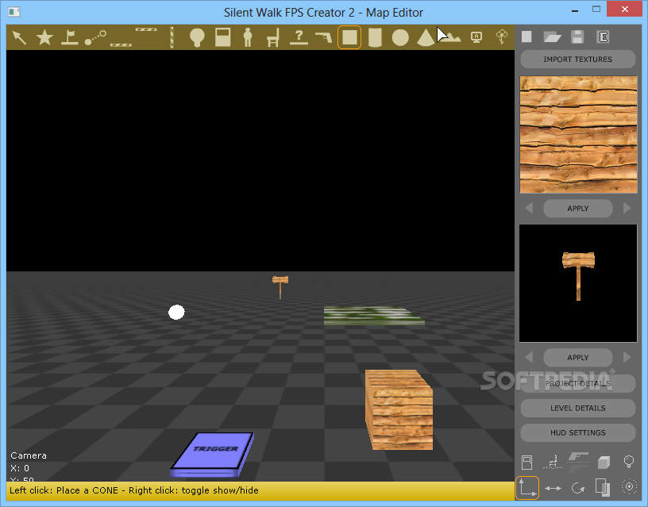The height and width of the screenshot is (507, 648).
Task: Activate the horizontal scale arrows mode
Action: point(553,489)
